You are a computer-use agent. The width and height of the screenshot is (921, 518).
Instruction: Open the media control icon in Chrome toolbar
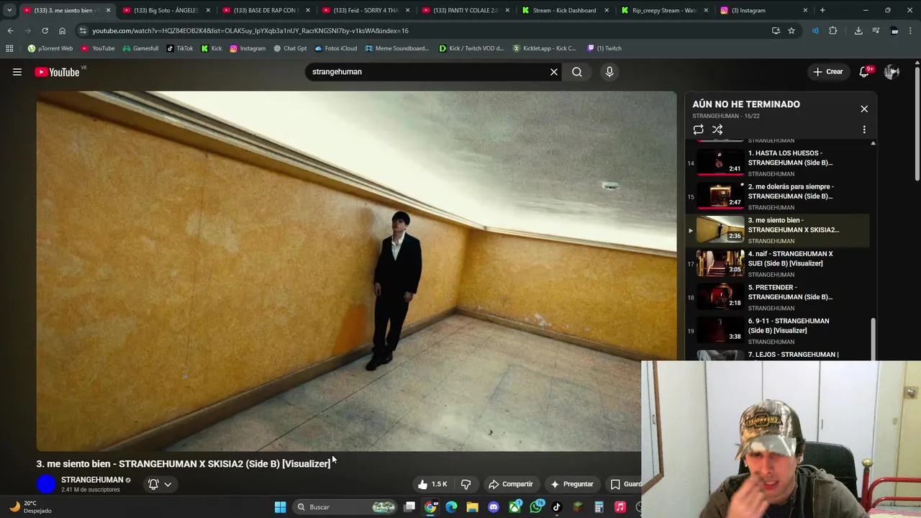(876, 31)
